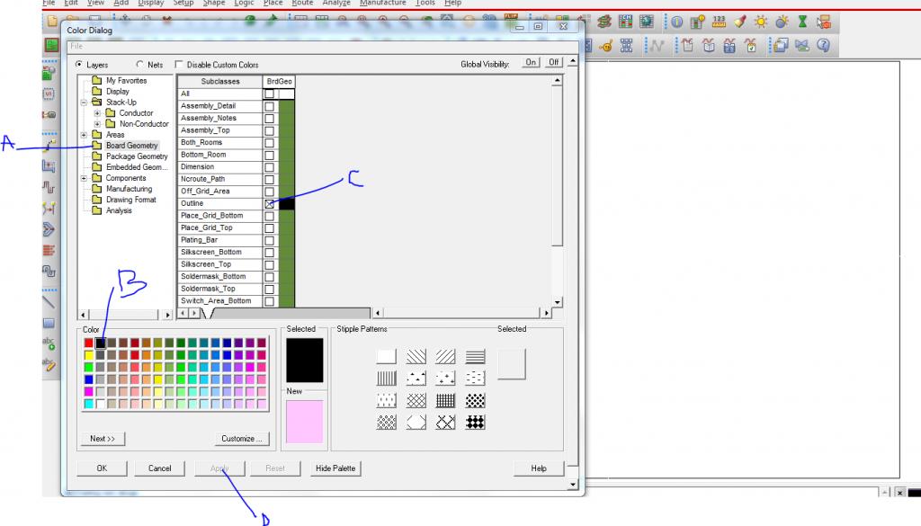Expand the Areas tree node
This screenshot has height=526, width=921.
84,135
